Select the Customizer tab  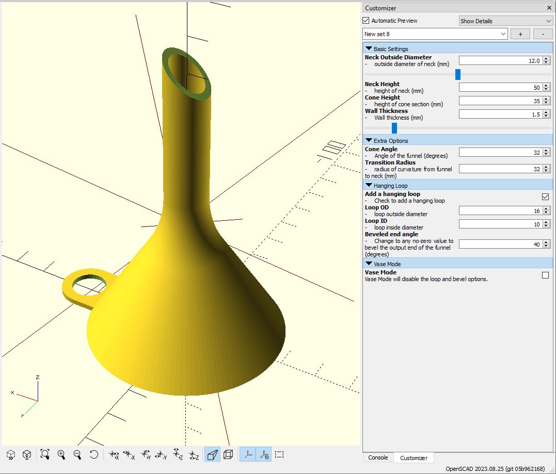[x=414, y=457]
